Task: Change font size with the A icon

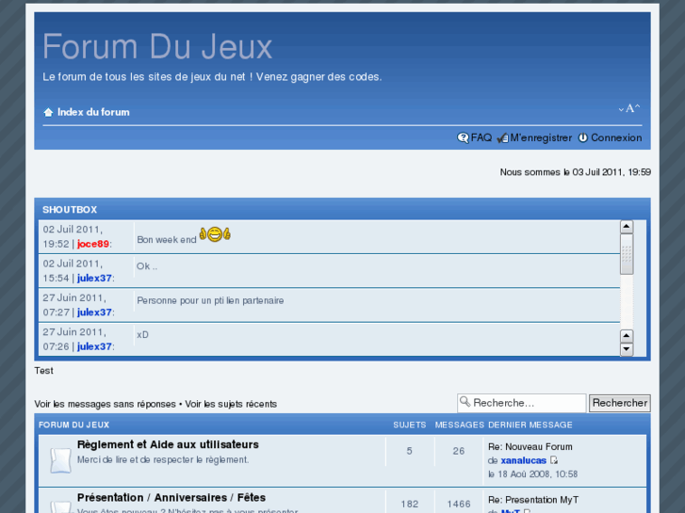Action: click(x=629, y=108)
